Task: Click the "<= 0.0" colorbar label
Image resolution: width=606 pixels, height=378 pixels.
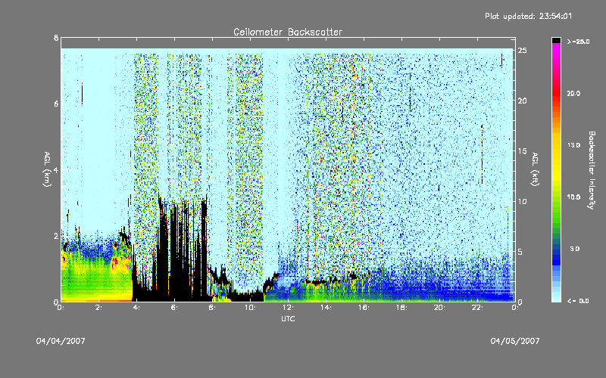Action: pyautogui.click(x=578, y=301)
